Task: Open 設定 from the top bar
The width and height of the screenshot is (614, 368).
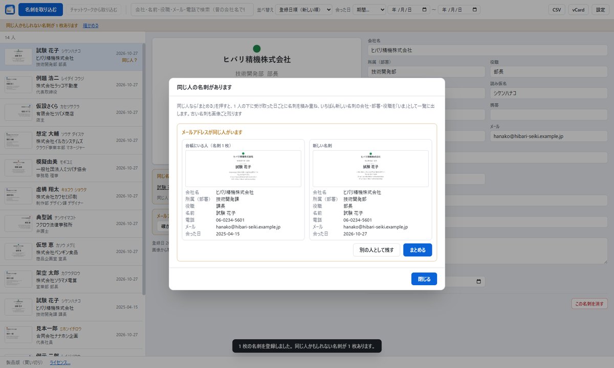Action: (x=600, y=10)
